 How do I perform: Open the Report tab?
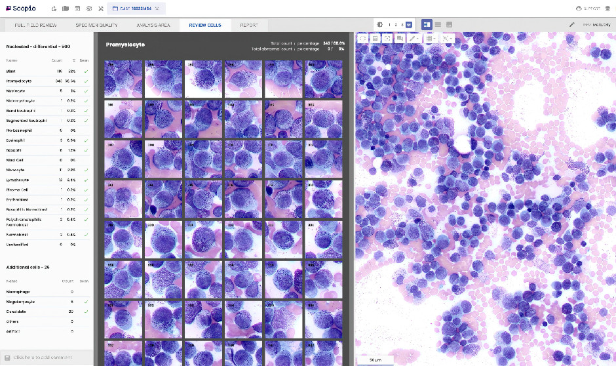point(248,25)
